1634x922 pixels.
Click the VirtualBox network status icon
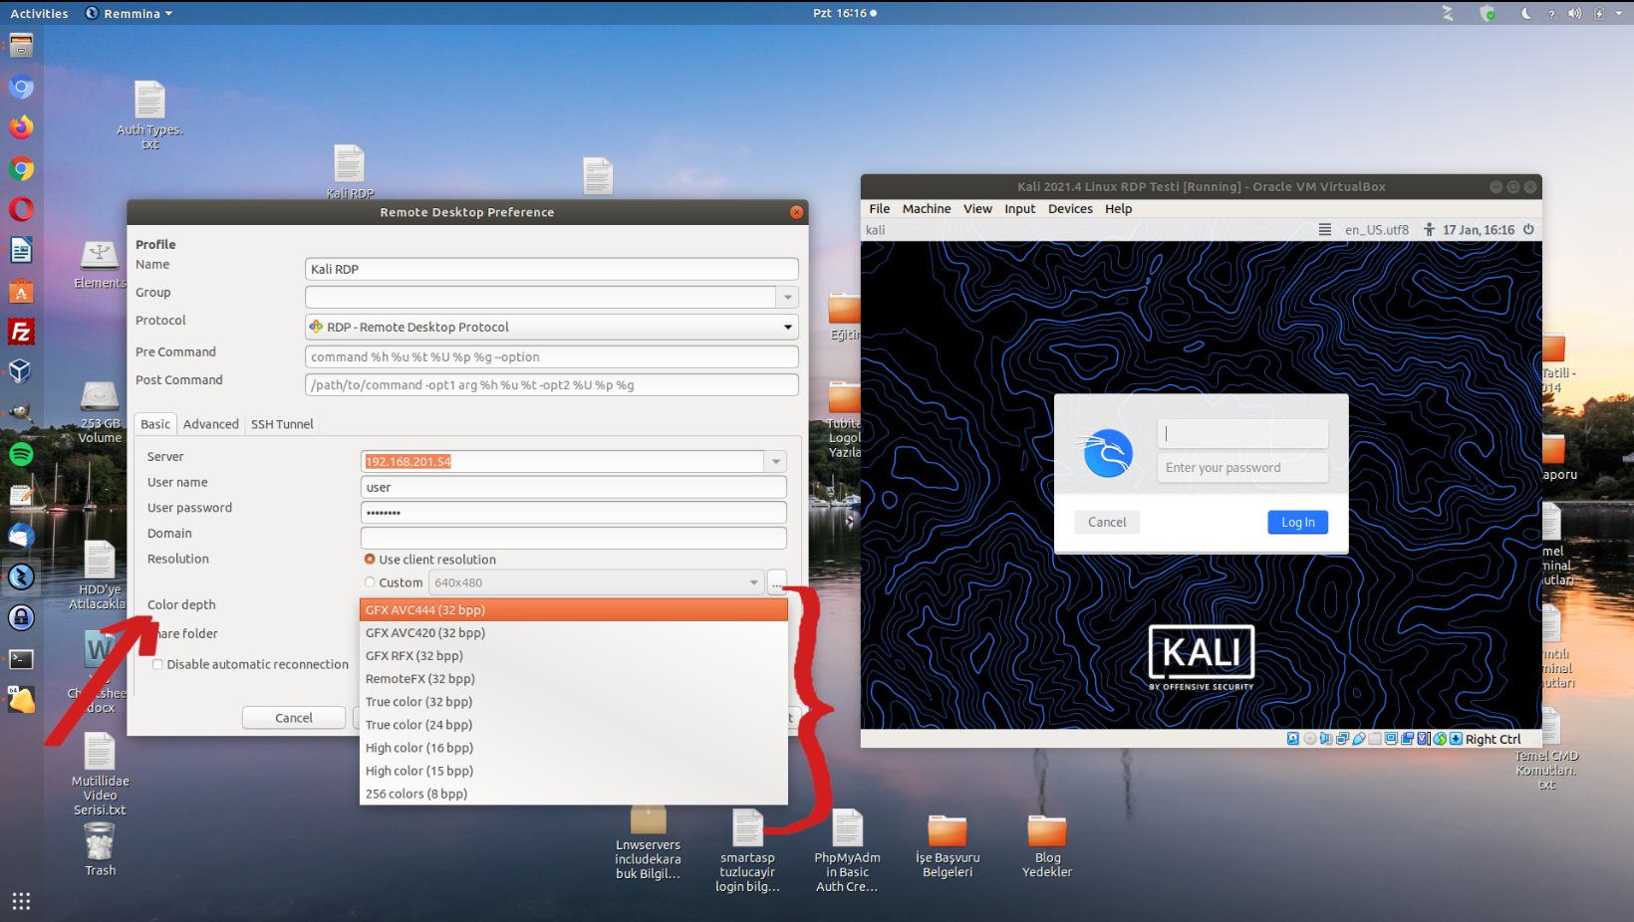[1342, 739]
